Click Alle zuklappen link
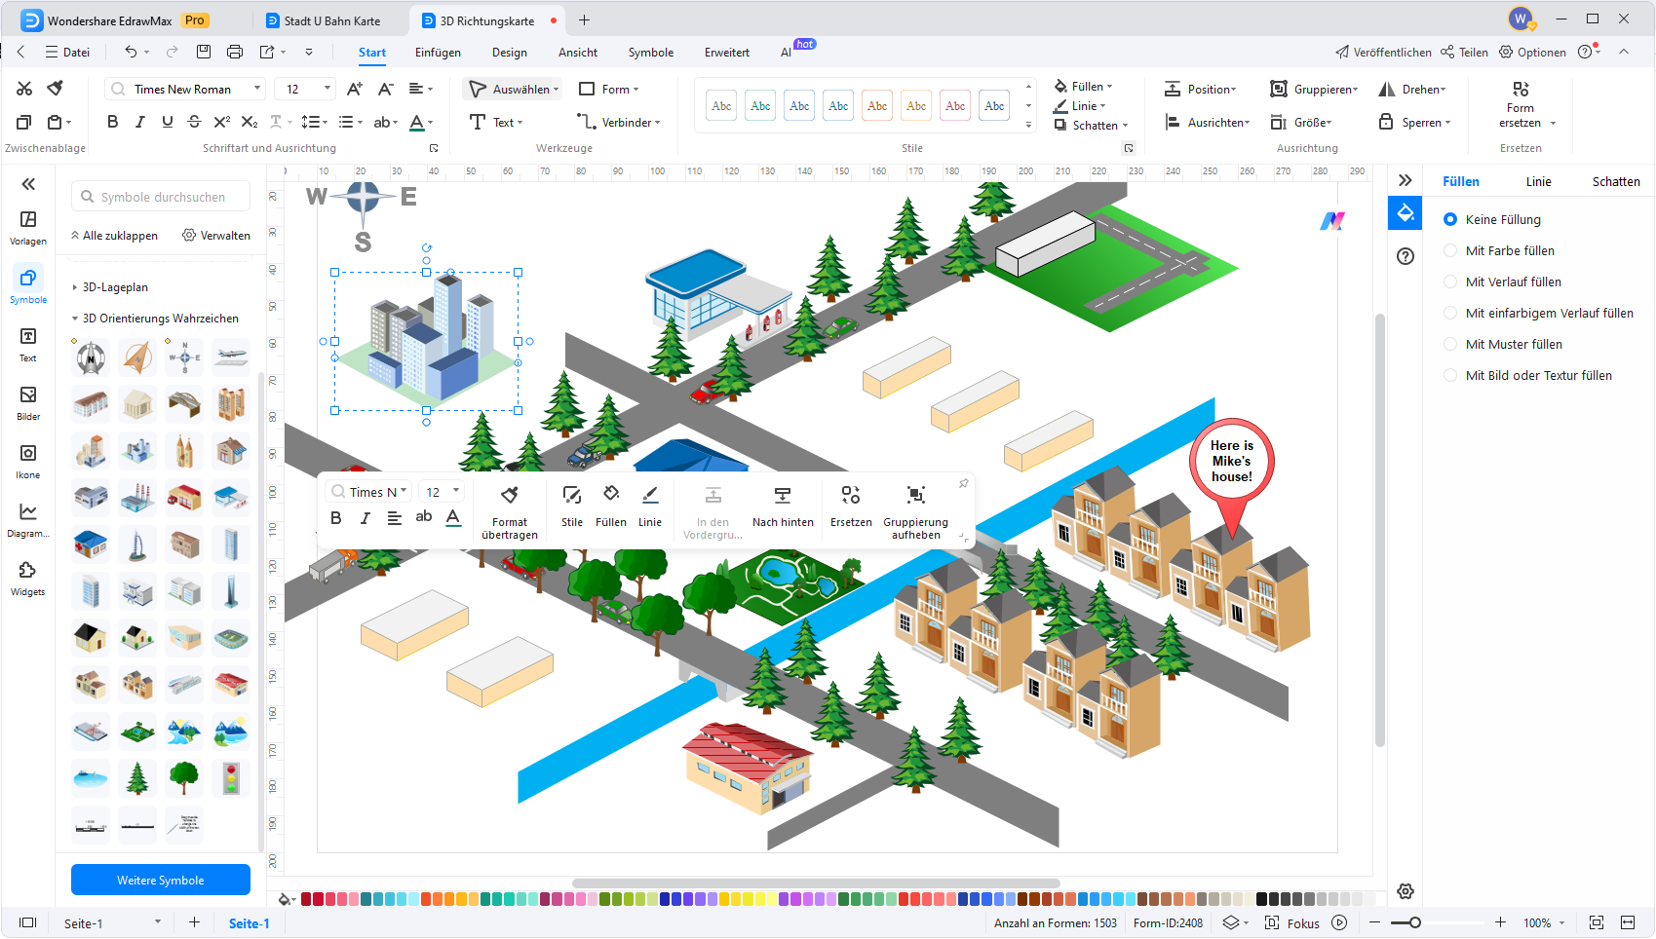Viewport: 1656px width, 939px height. [114, 236]
